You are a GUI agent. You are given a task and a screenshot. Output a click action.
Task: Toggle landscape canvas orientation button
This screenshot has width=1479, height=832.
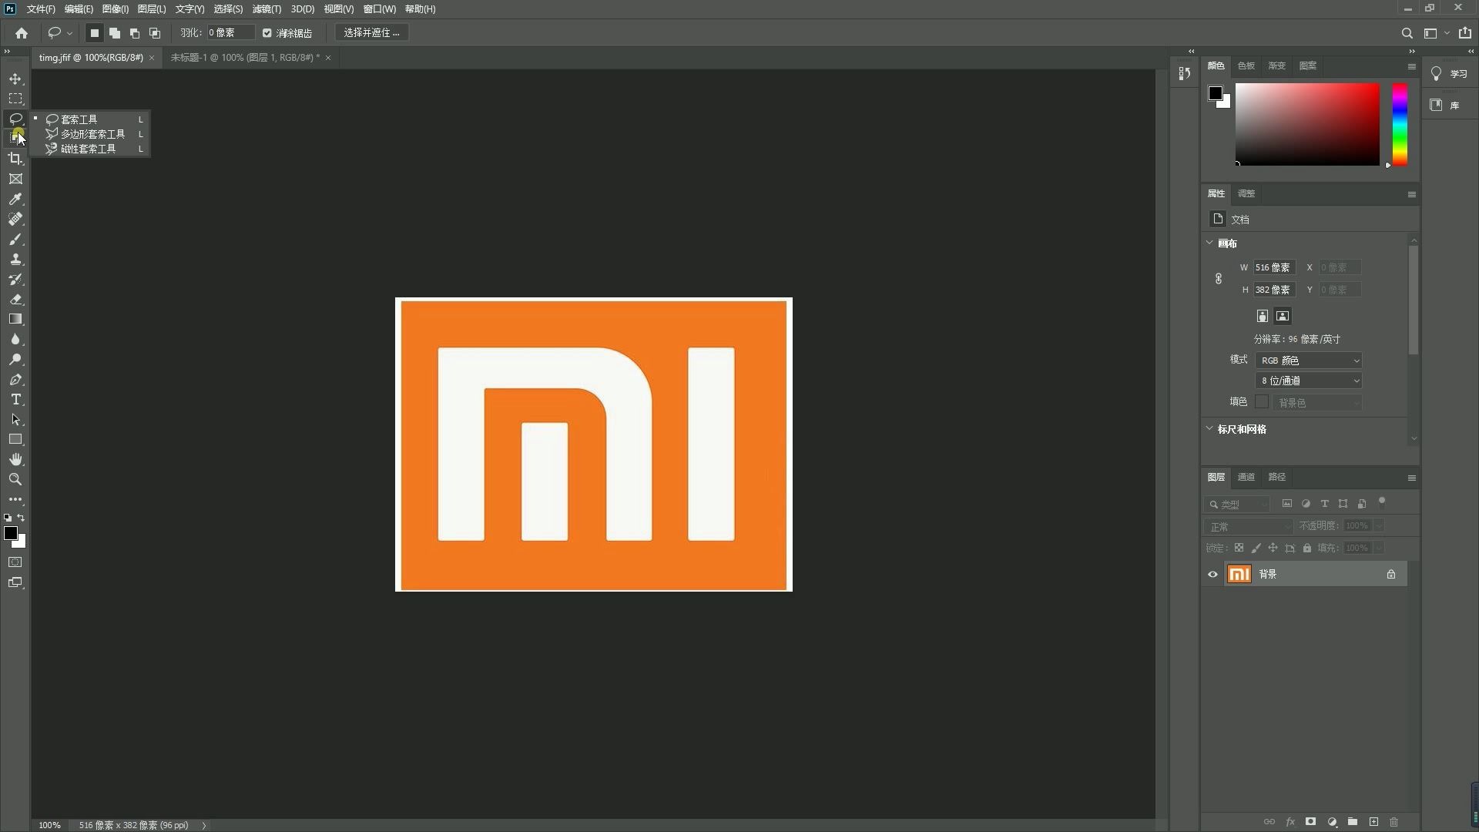click(1283, 316)
